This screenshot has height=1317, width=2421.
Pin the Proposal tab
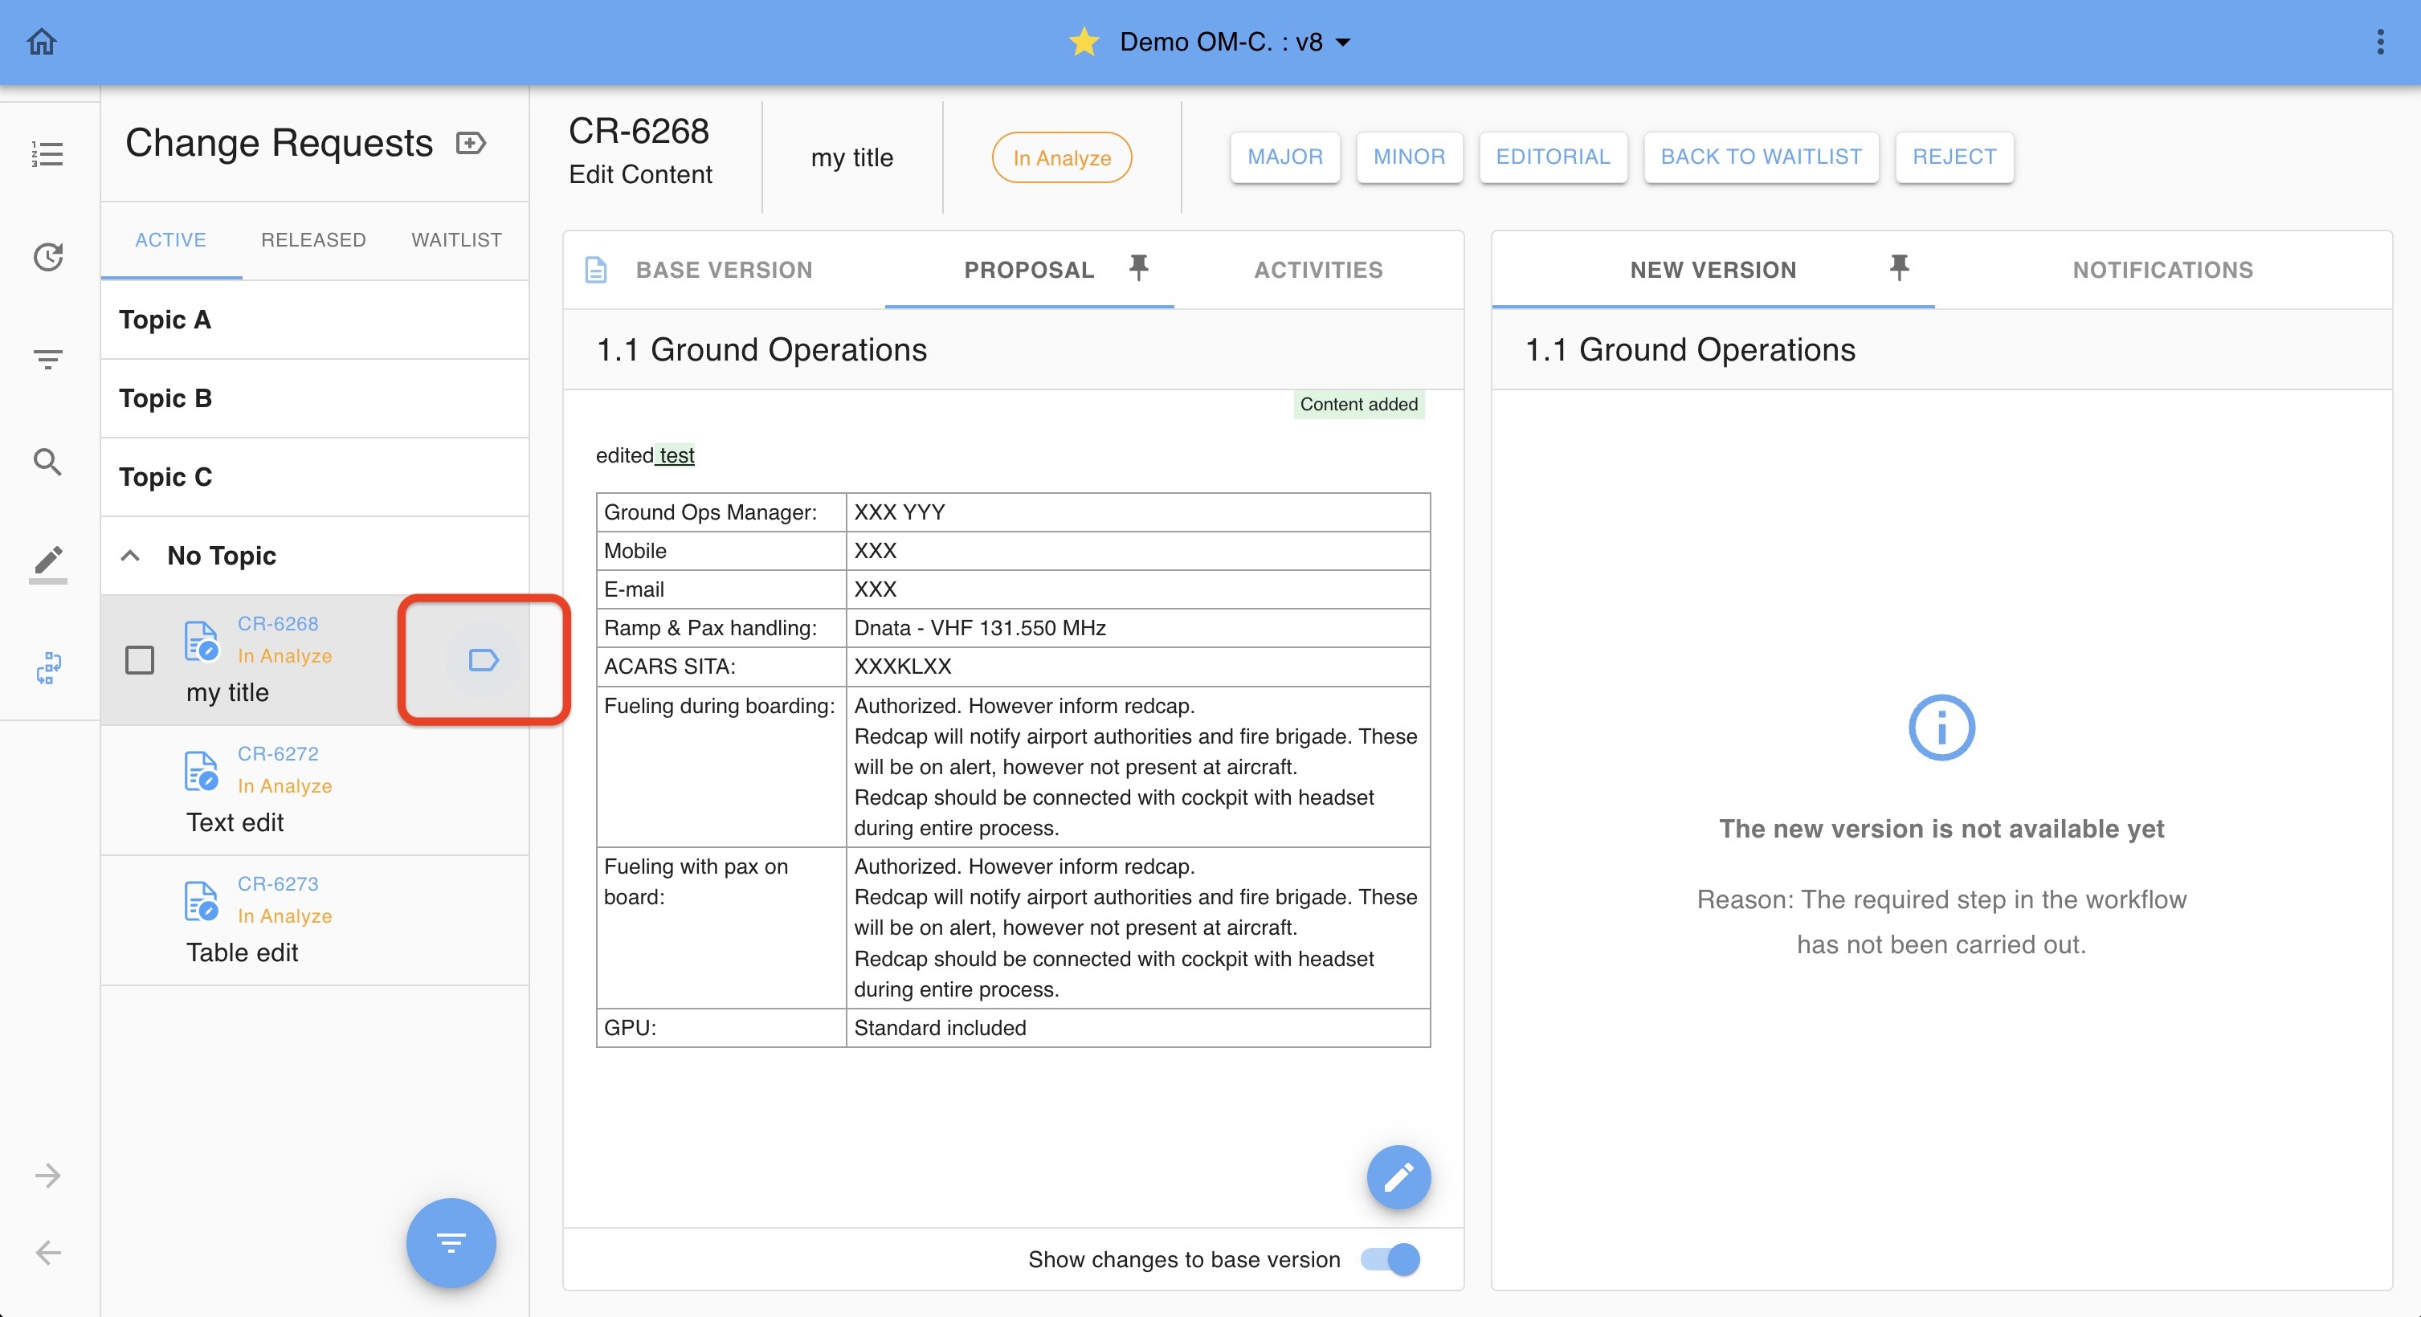pyautogui.click(x=1138, y=269)
